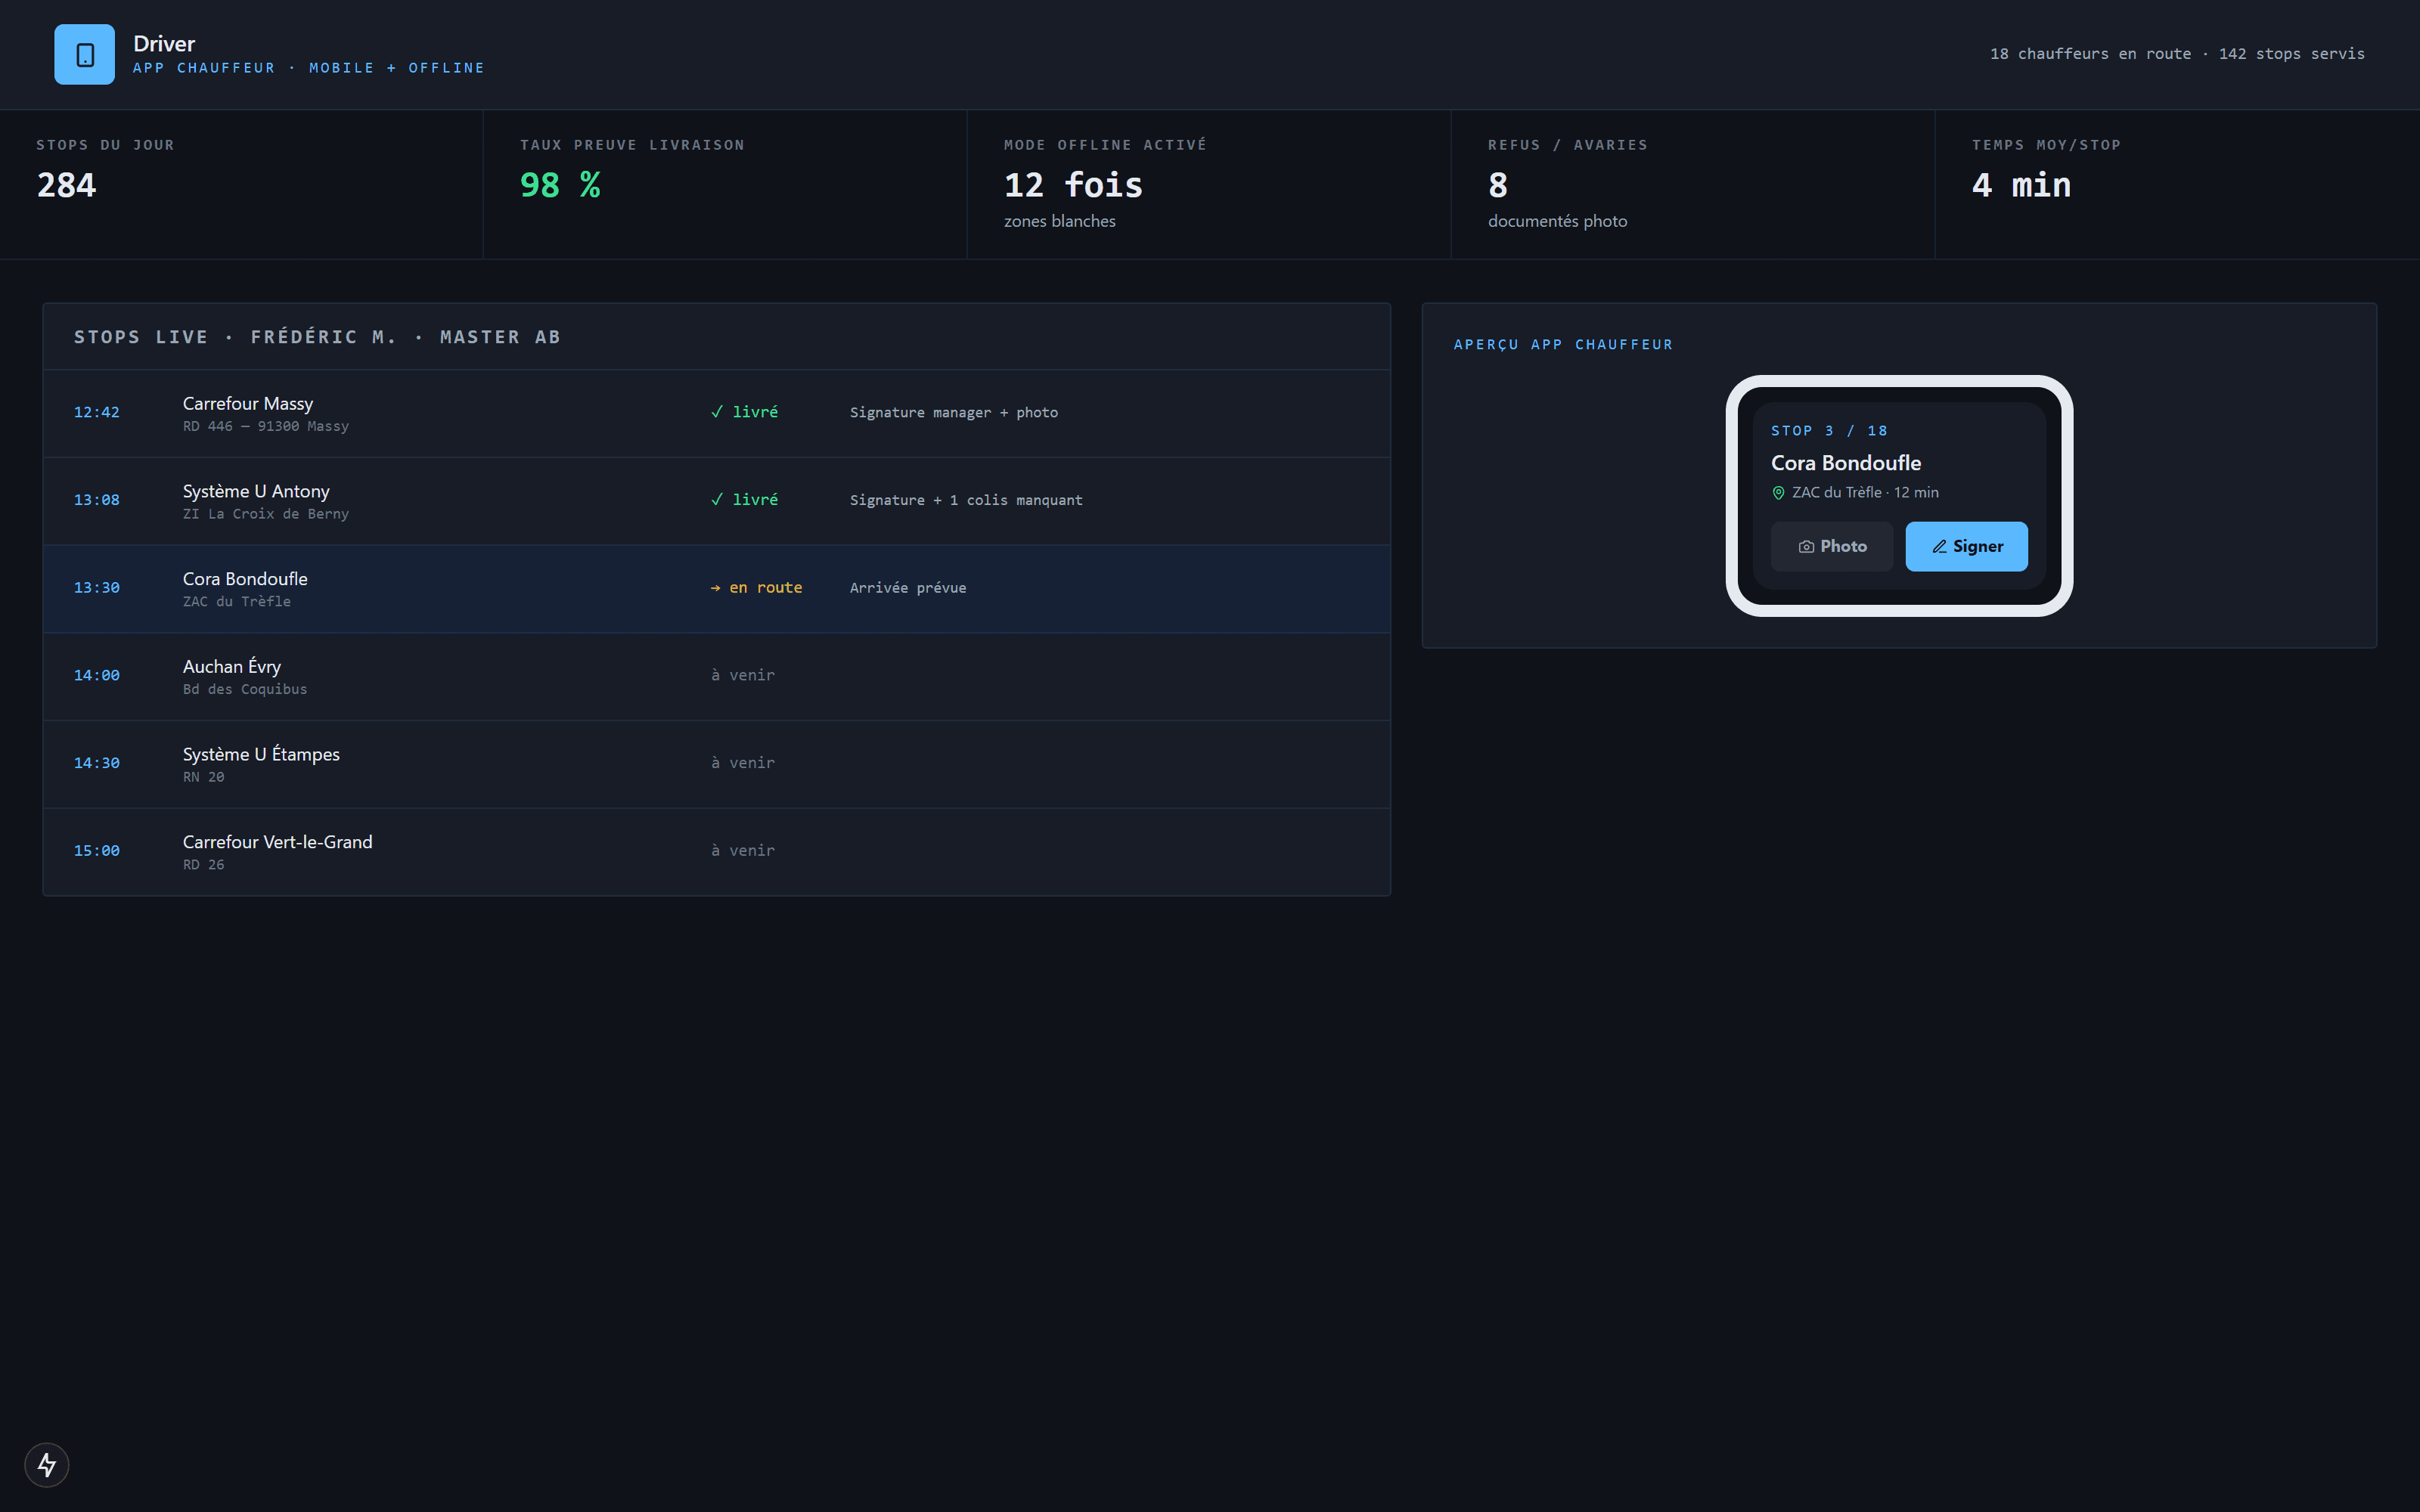The width and height of the screenshot is (2420, 1512).
Task: Click the 'Stops du jour' label
Action: click(105, 145)
